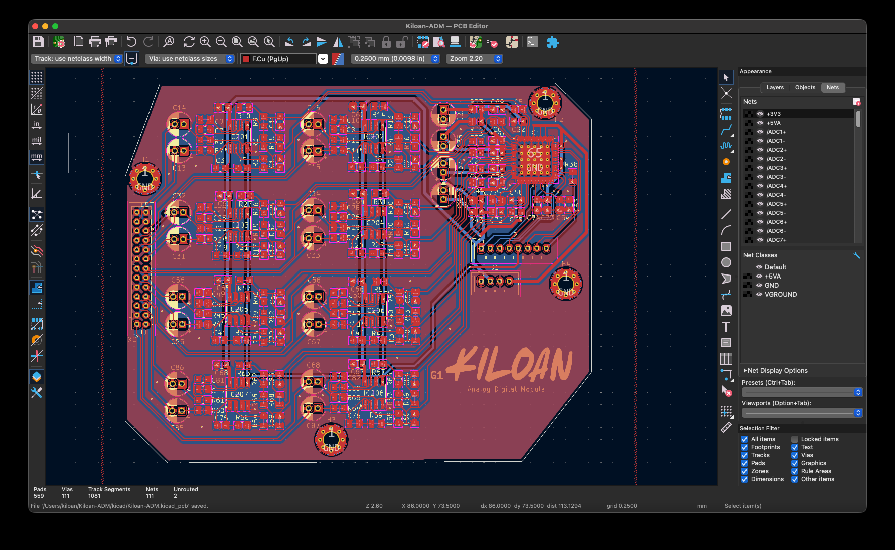The height and width of the screenshot is (550, 895).
Task: Select the Measure ruler tool
Action: pyautogui.click(x=726, y=427)
